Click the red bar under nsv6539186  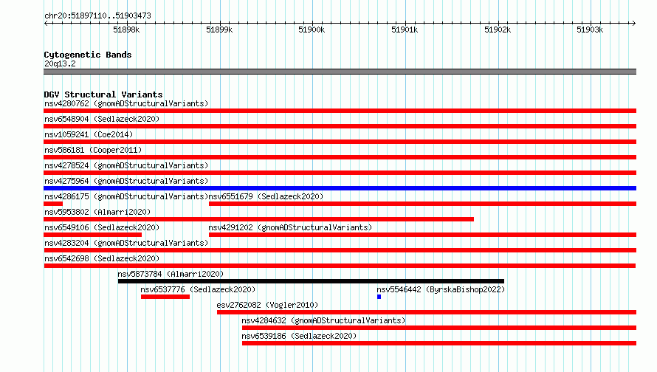pos(439,343)
